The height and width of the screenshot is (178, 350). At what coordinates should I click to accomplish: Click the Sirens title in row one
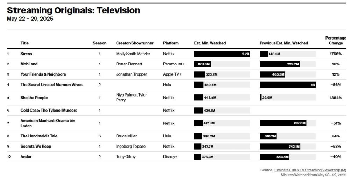(x=26, y=54)
